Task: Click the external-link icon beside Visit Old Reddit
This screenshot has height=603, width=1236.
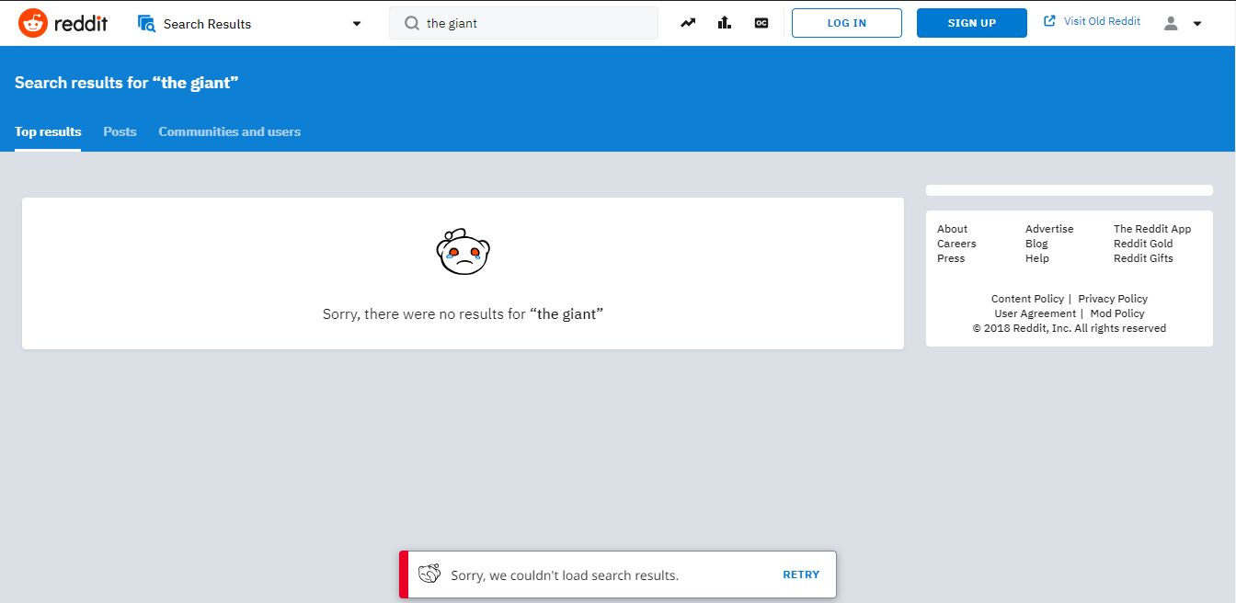Action: tap(1050, 20)
